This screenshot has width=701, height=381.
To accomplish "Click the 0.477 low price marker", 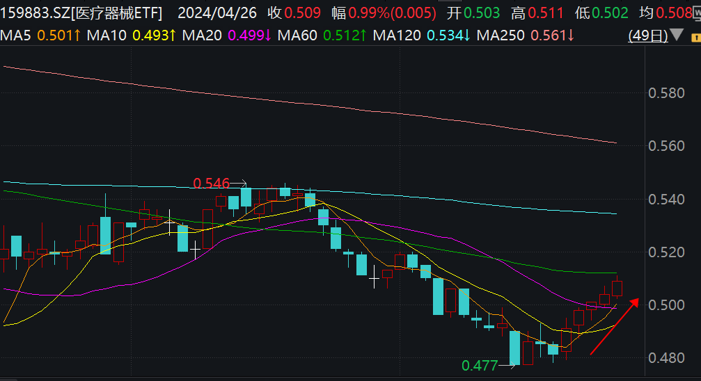I will click(480, 365).
